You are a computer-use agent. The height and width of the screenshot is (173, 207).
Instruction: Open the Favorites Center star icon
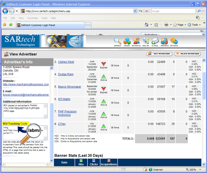5,25
